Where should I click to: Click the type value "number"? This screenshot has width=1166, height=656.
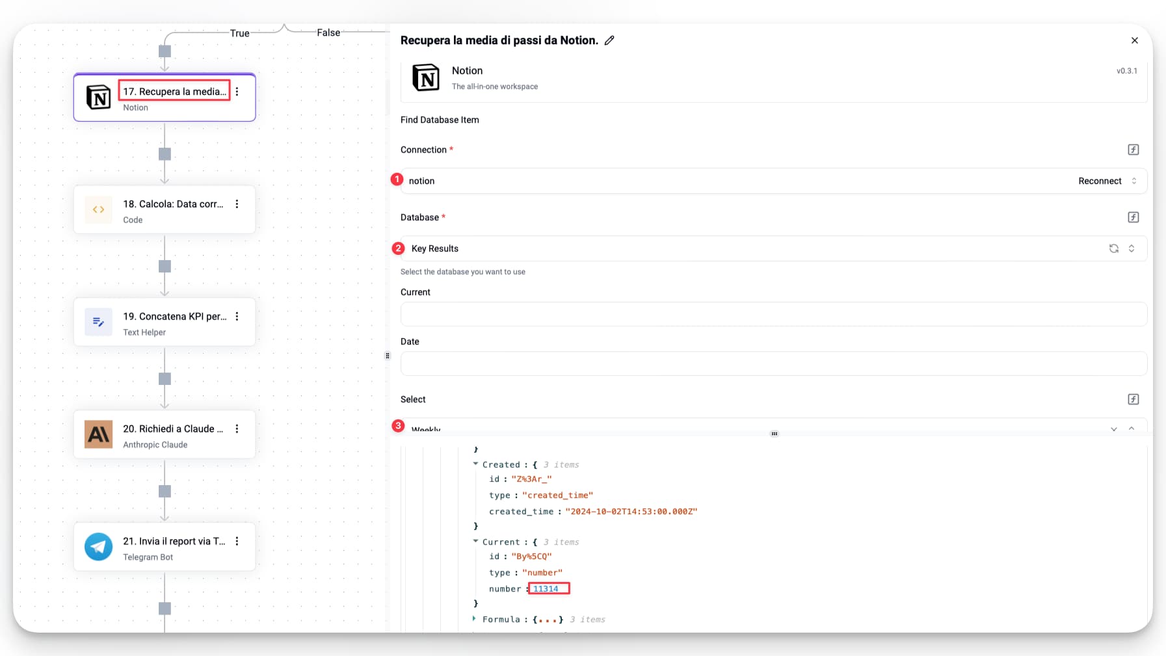tap(542, 573)
